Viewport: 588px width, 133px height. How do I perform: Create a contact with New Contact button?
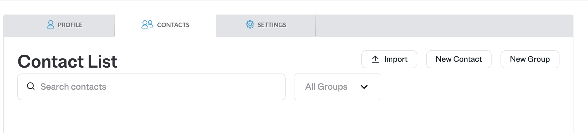[x=459, y=59]
